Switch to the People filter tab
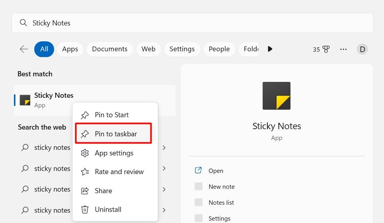The image size is (384, 223). click(219, 49)
